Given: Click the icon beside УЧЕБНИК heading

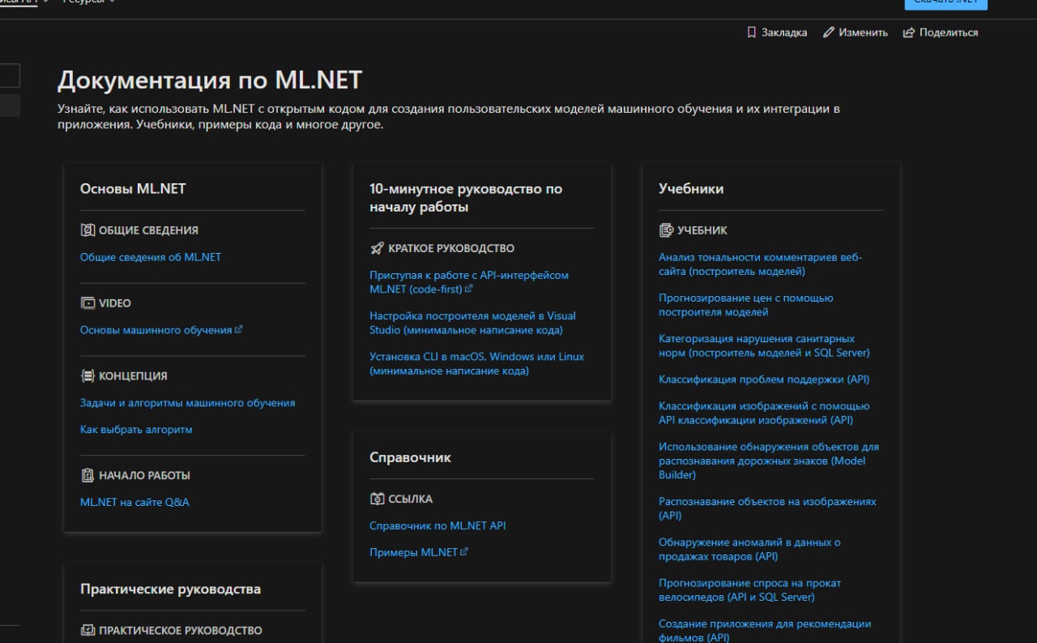Looking at the screenshot, I should [x=666, y=230].
